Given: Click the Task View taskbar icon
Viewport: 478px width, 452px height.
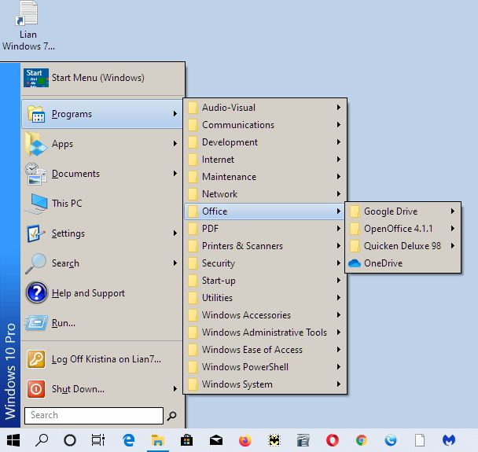Looking at the screenshot, I should 98,440.
